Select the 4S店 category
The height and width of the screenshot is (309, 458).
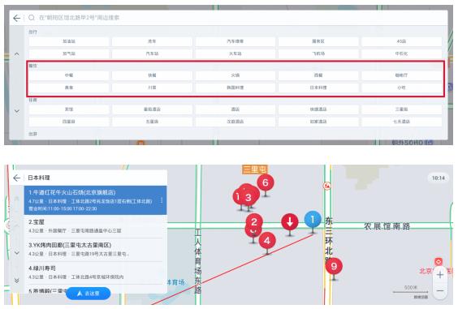[x=401, y=41]
